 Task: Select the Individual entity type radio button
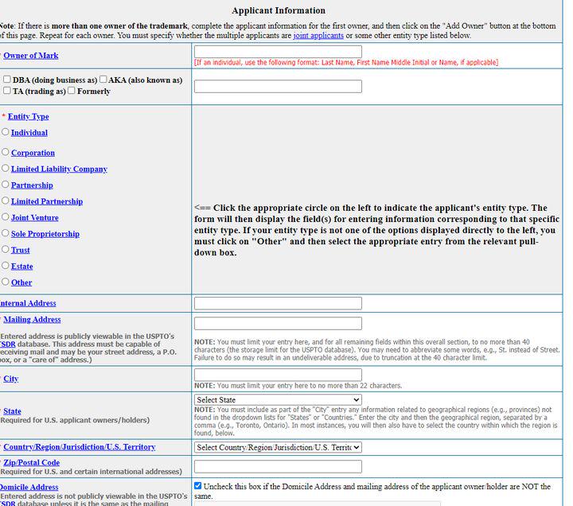(x=5, y=132)
